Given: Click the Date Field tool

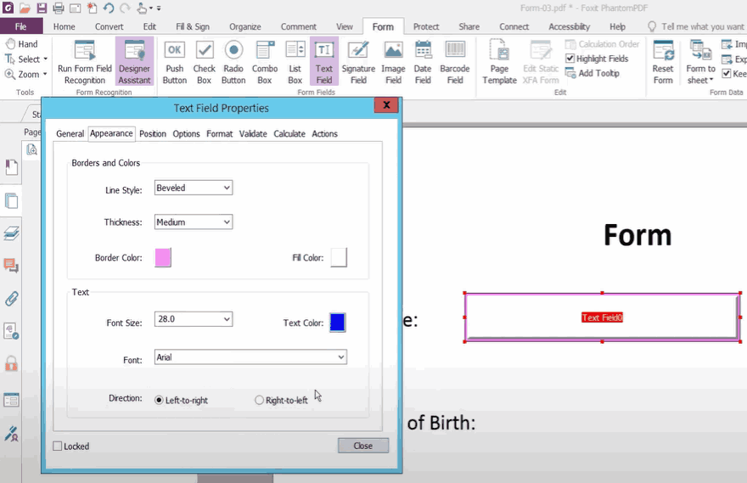Looking at the screenshot, I should tap(423, 62).
